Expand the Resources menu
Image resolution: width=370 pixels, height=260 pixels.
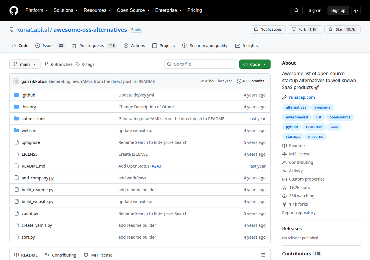coord(97,10)
